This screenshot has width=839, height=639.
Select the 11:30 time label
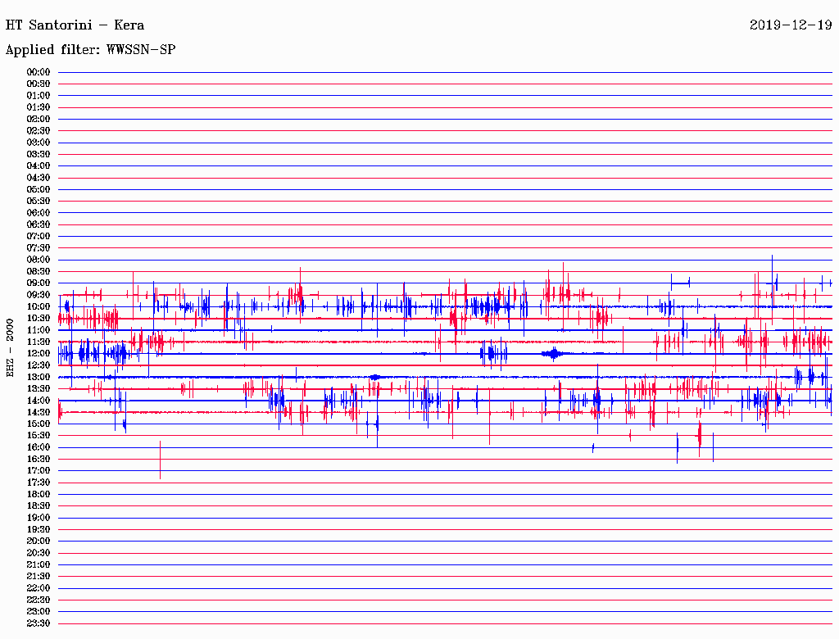(x=39, y=342)
